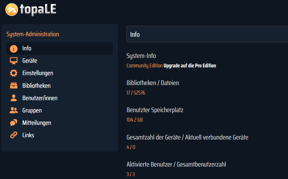This screenshot has height=179, width=288.
Task: Click the topaLE logo text
Action: (x=38, y=10)
